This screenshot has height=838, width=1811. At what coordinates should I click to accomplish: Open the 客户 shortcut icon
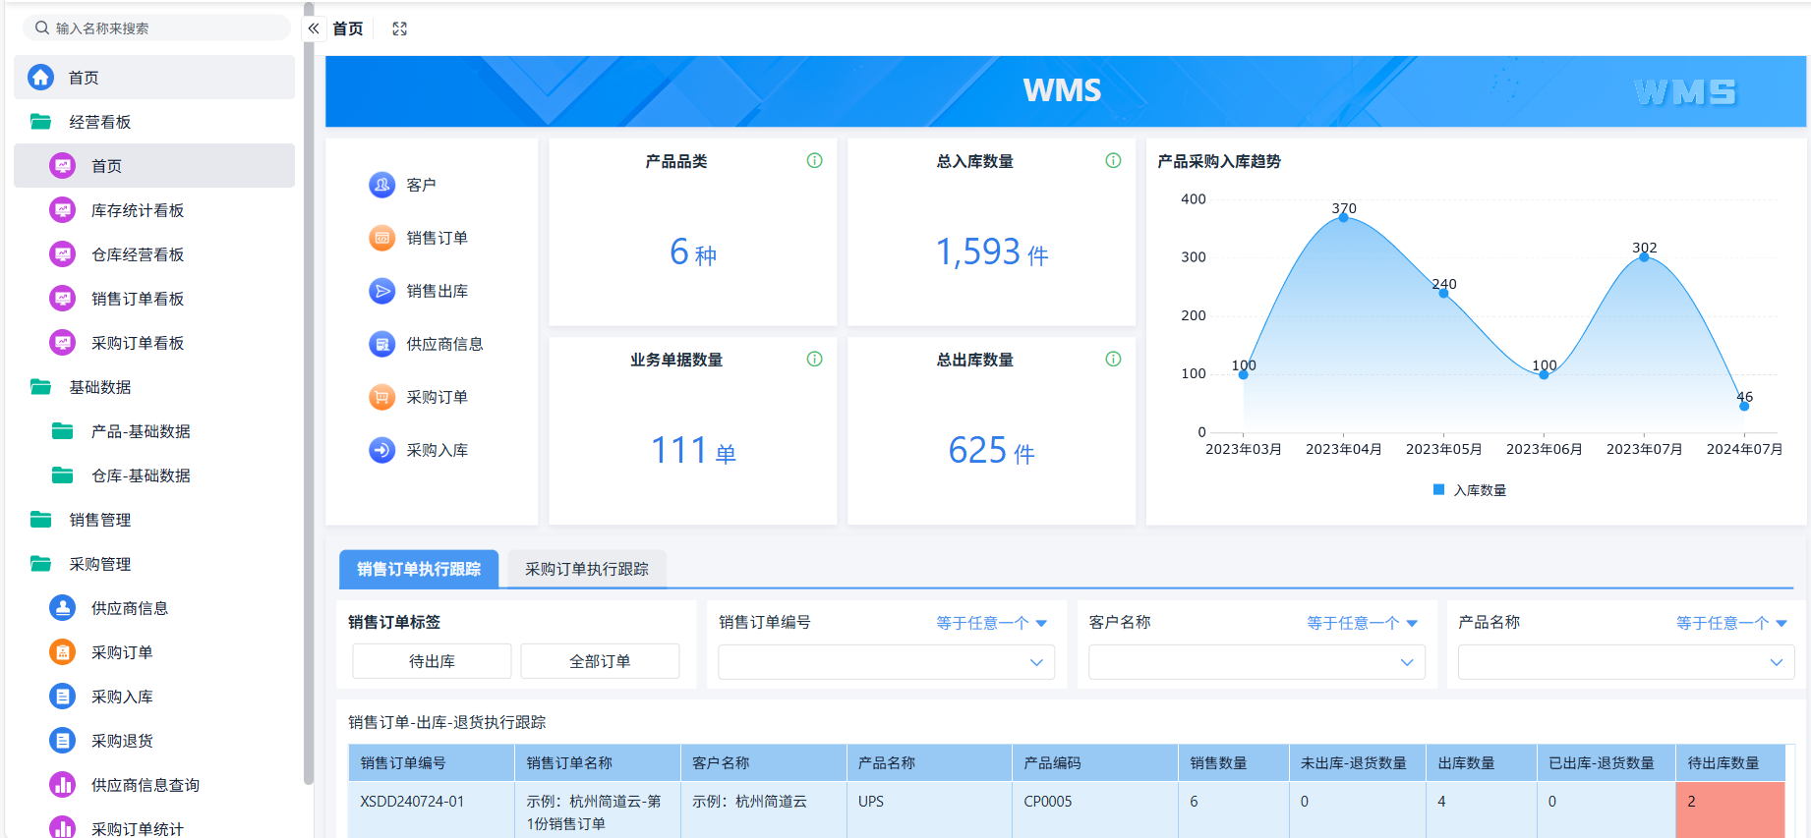[x=381, y=185]
